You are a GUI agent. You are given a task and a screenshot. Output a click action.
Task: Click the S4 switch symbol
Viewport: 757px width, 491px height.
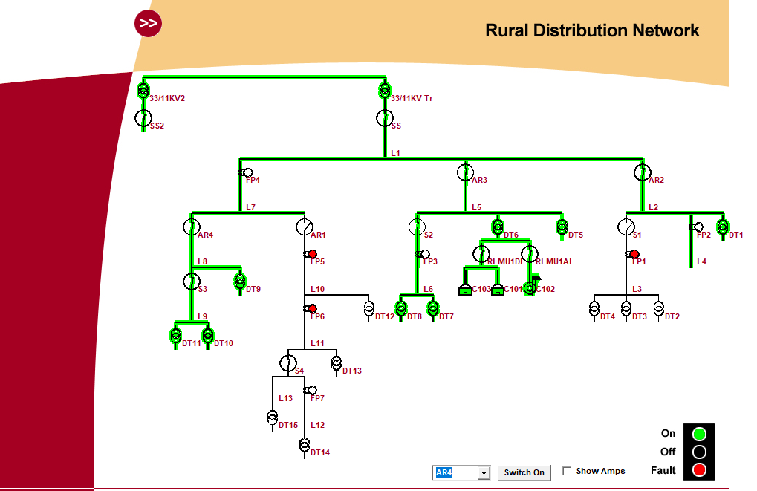point(288,363)
